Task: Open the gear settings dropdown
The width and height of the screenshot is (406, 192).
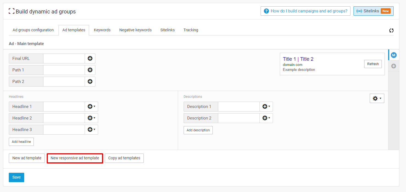Action: [377, 98]
